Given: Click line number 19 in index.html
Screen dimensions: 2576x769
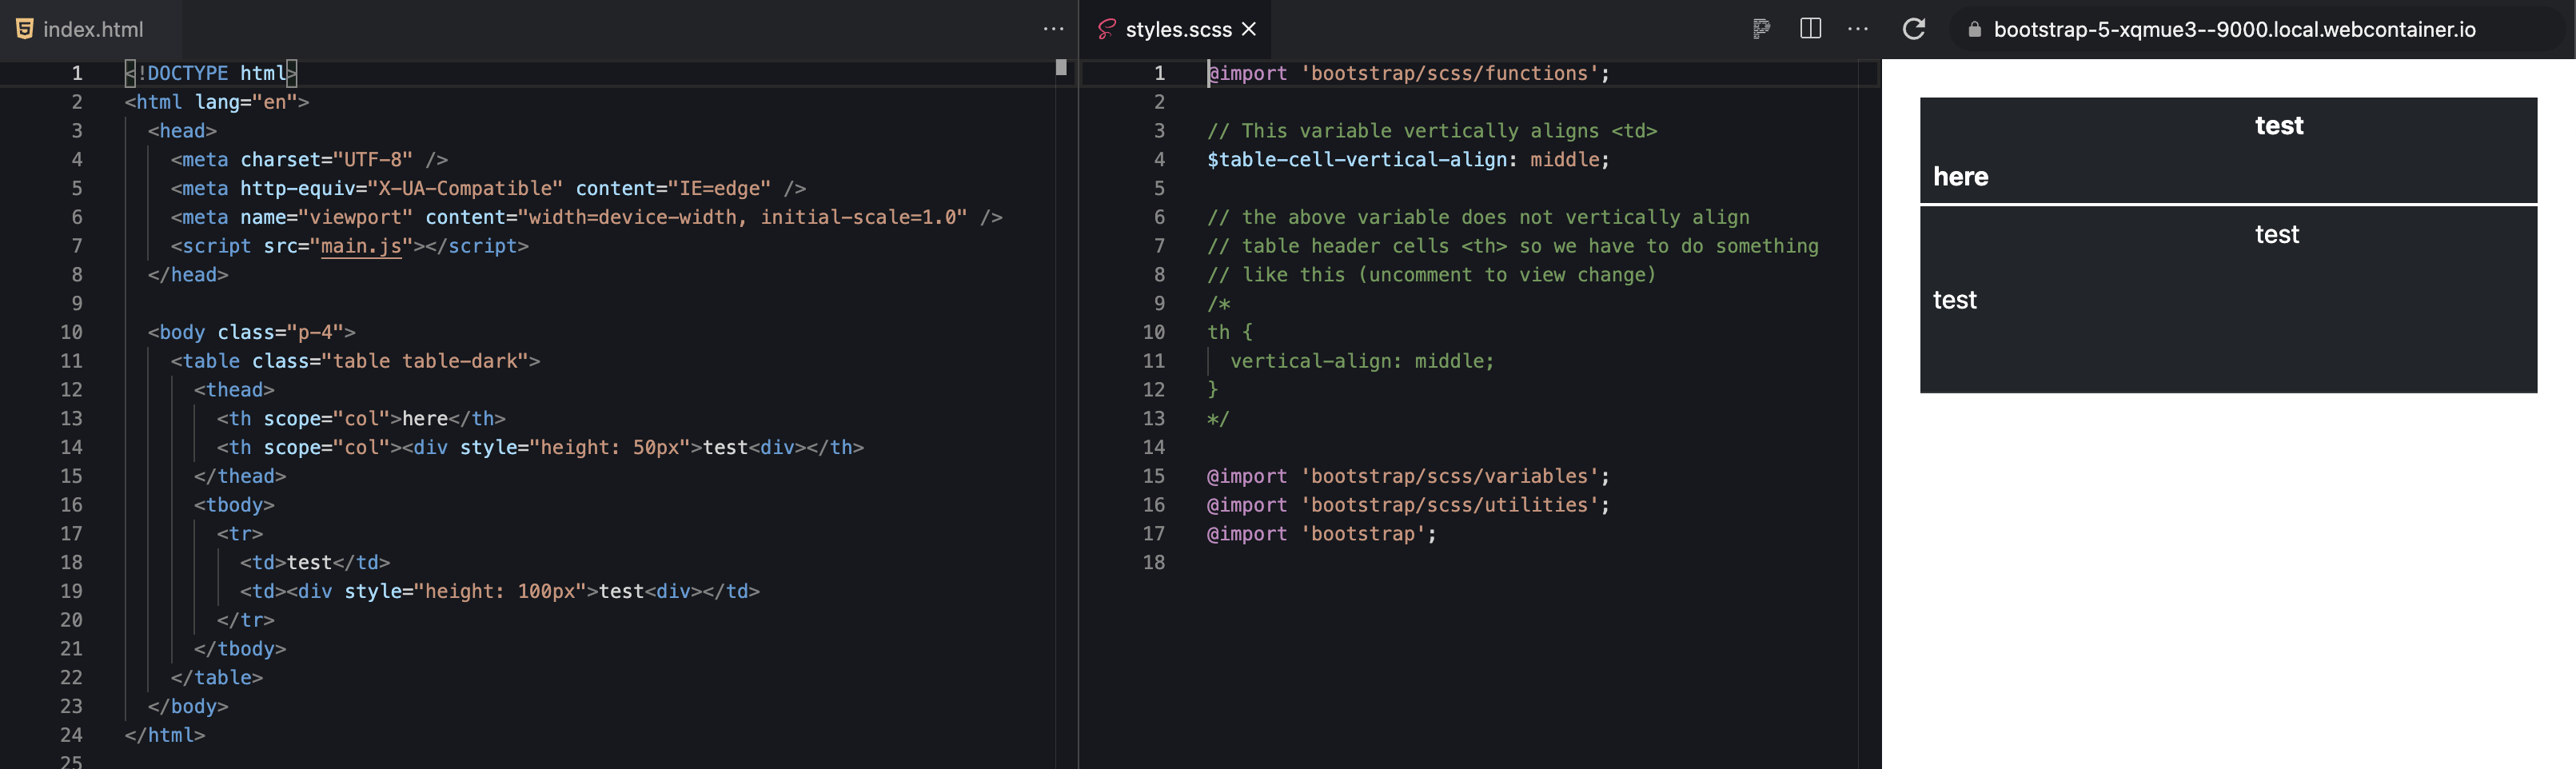Looking at the screenshot, I should (x=71, y=591).
